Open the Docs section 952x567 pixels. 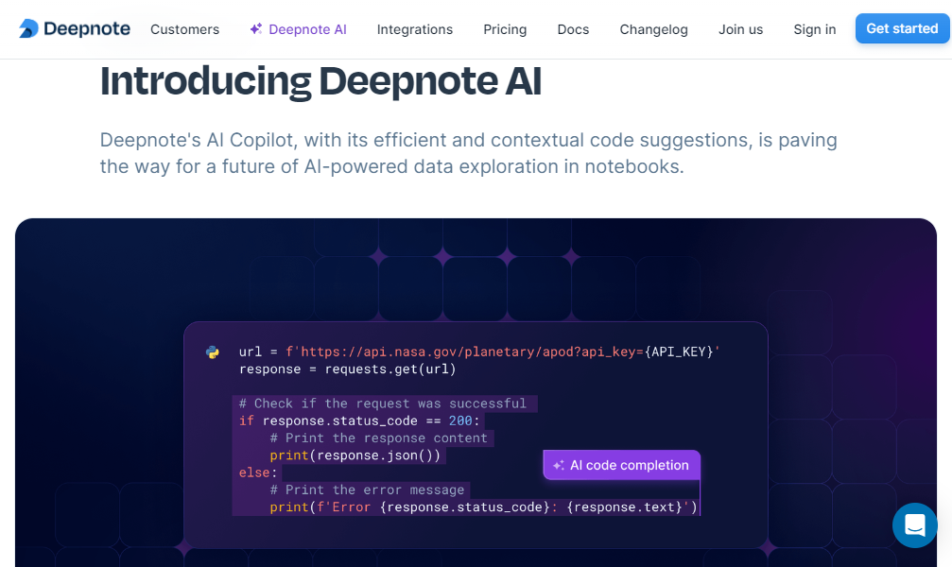tap(572, 29)
